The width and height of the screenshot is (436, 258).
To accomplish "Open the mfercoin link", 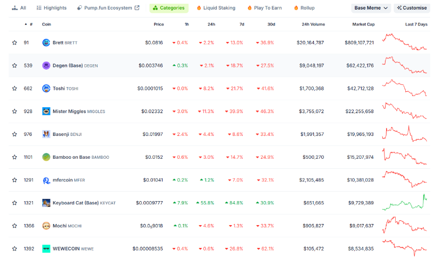I will tap(69, 180).
